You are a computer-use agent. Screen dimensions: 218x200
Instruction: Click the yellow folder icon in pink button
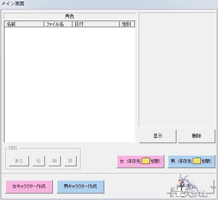coord(146,161)
